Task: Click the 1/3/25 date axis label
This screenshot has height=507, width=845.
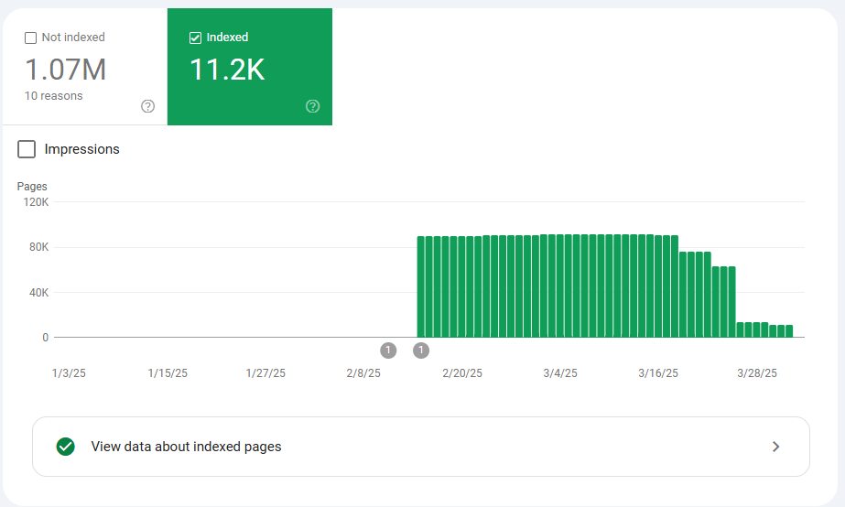Action: tap(69, 372)
